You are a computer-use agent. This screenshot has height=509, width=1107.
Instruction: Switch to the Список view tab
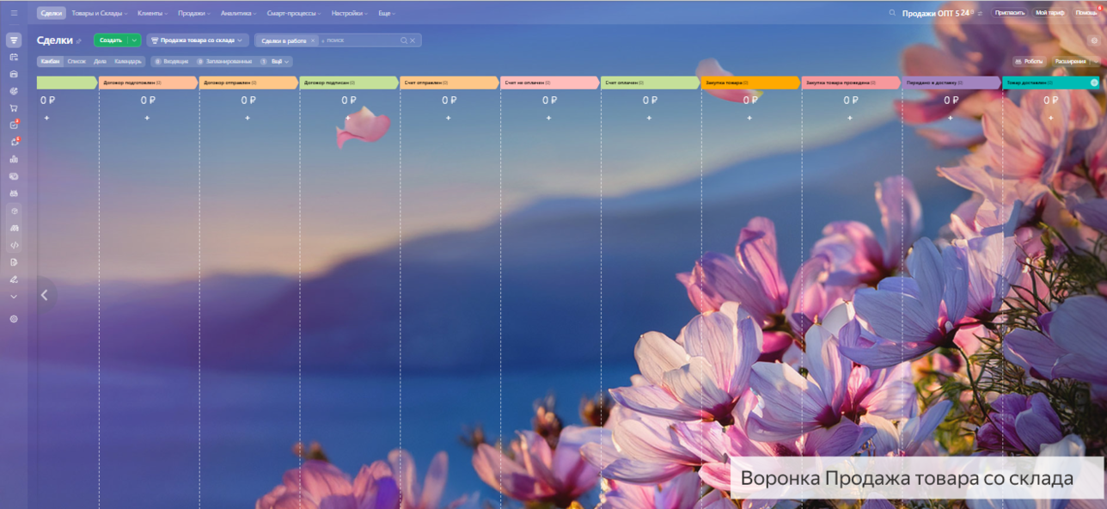tap(76, 62)
